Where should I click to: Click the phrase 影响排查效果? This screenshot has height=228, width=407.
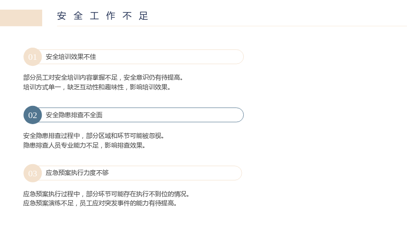click(x=125, y=145)
